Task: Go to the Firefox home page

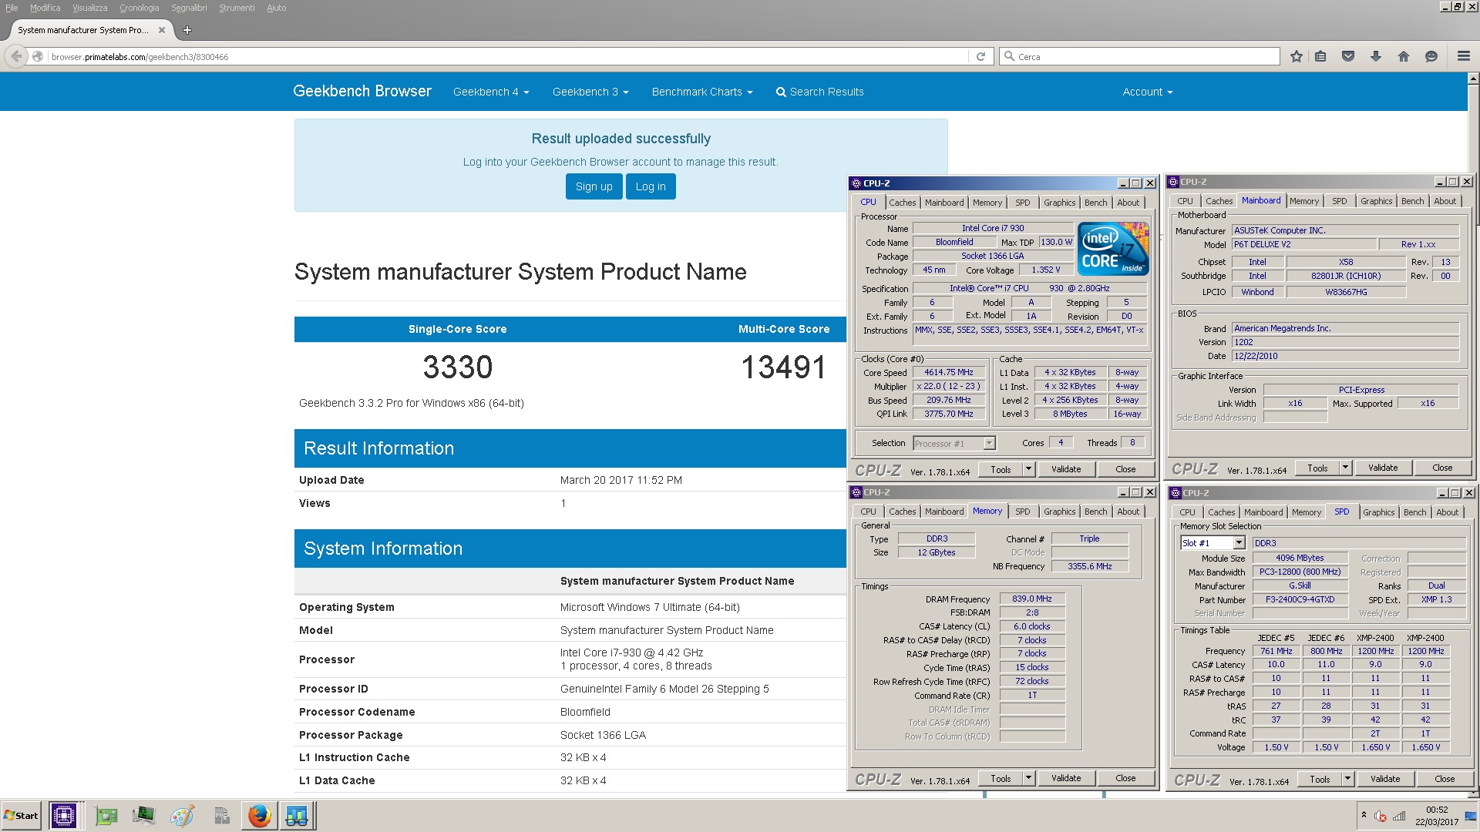Action: point(1404,56)
